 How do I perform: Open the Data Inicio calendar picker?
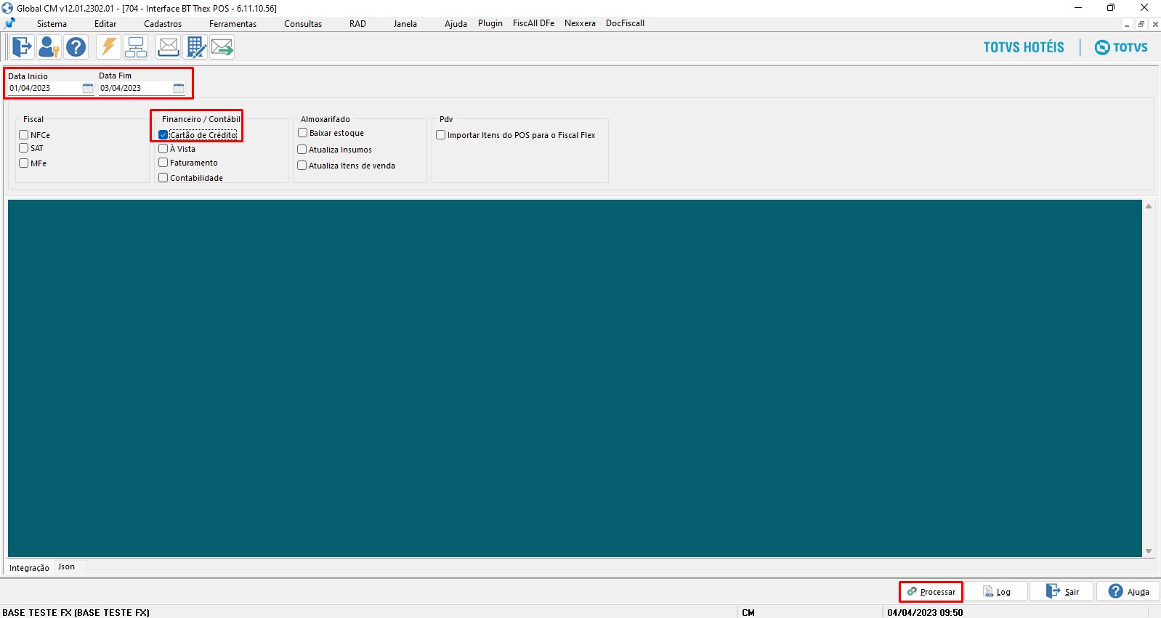point(88,88)
